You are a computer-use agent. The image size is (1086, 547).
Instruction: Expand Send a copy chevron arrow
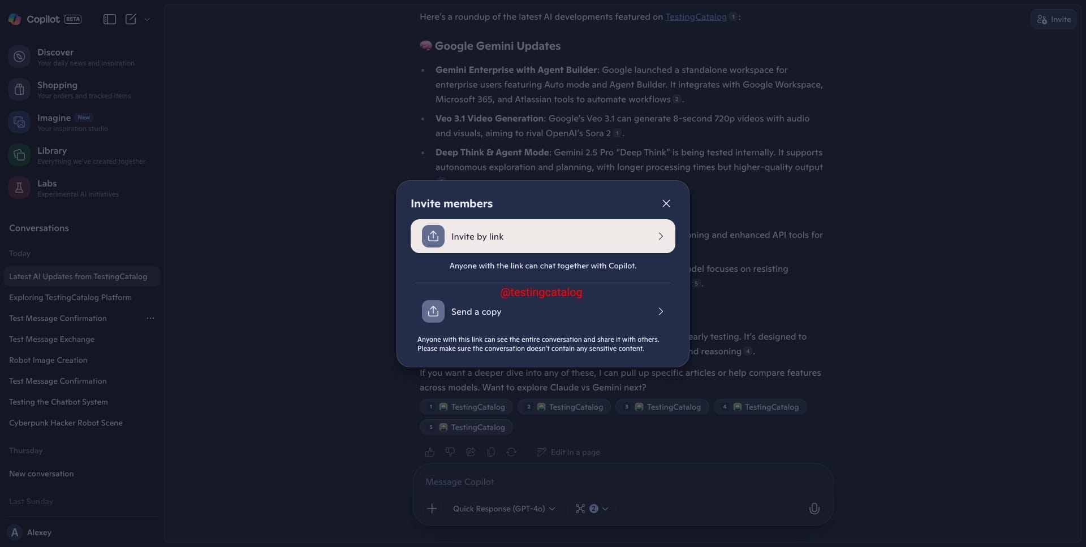click(x=661, y=311)
